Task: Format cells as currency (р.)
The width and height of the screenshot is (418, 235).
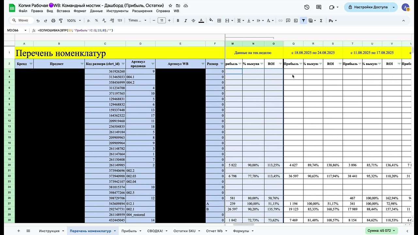Action: 89,21
